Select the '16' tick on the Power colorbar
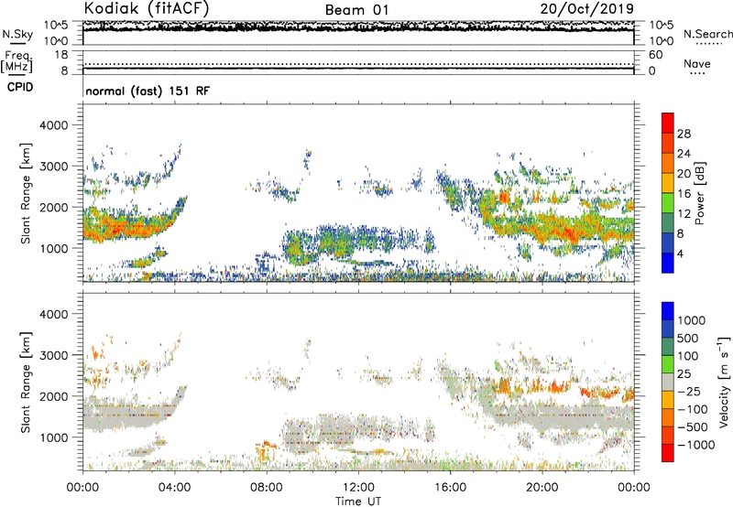 click(684, 194)
